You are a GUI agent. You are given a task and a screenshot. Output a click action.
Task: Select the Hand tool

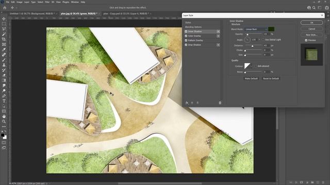coord(4,117)
